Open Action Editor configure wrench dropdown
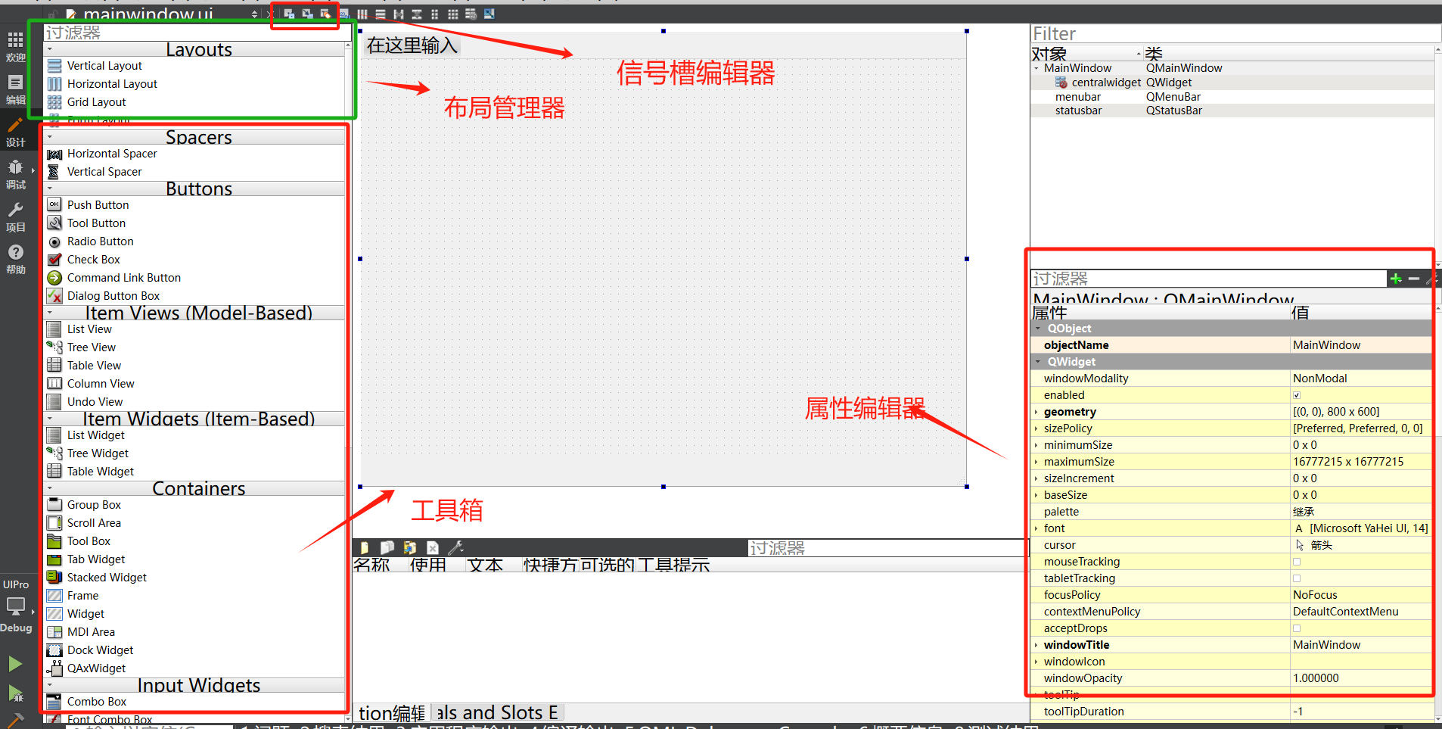 click(x=456, y=547)
